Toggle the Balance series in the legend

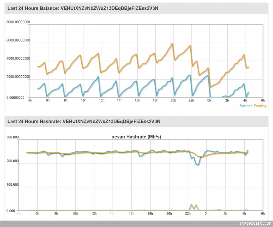coord(246,106)
